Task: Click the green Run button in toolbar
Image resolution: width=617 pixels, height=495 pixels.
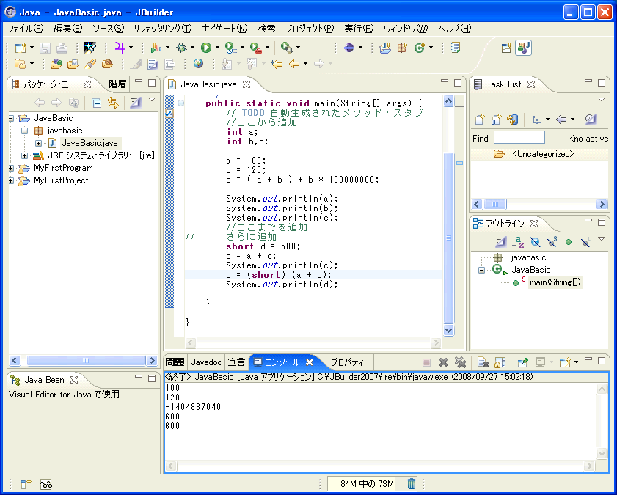Action: 206,48
